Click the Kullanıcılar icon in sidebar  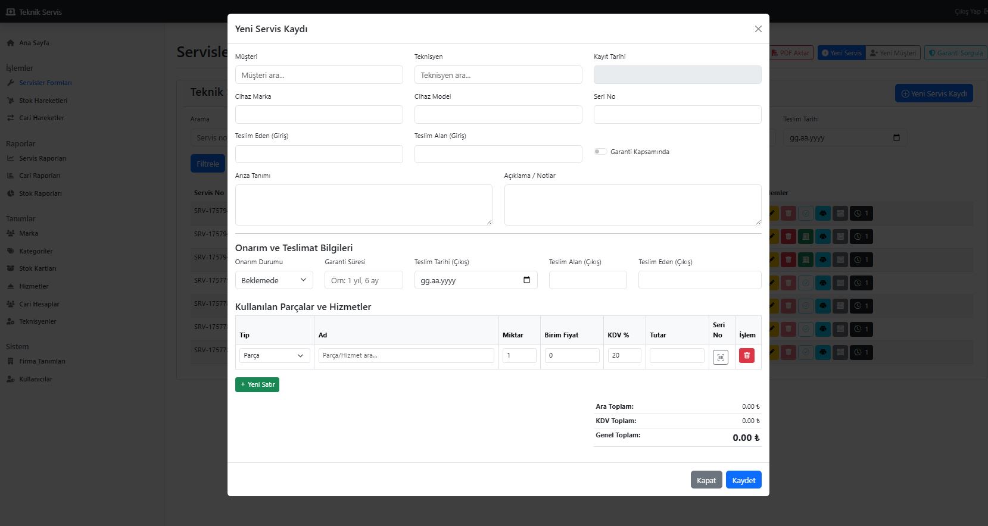10,379
